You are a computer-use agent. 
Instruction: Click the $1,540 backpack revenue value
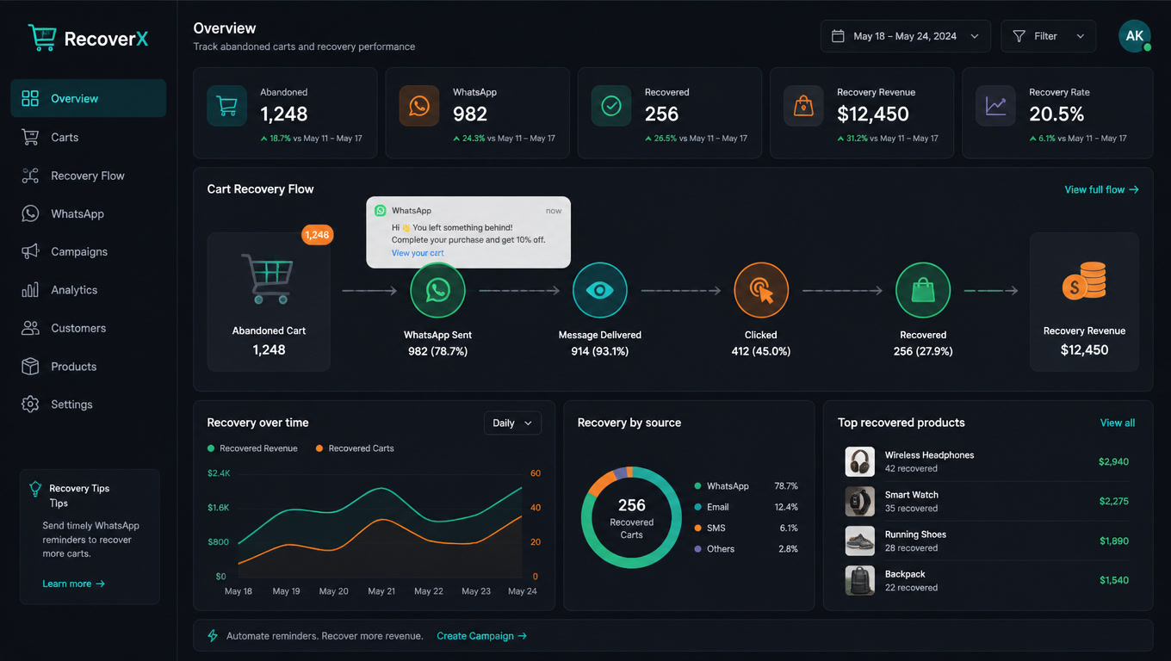point(1113,581)
